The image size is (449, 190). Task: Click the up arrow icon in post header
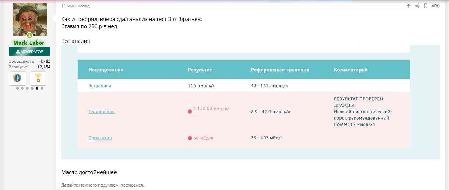pos(408,6)
